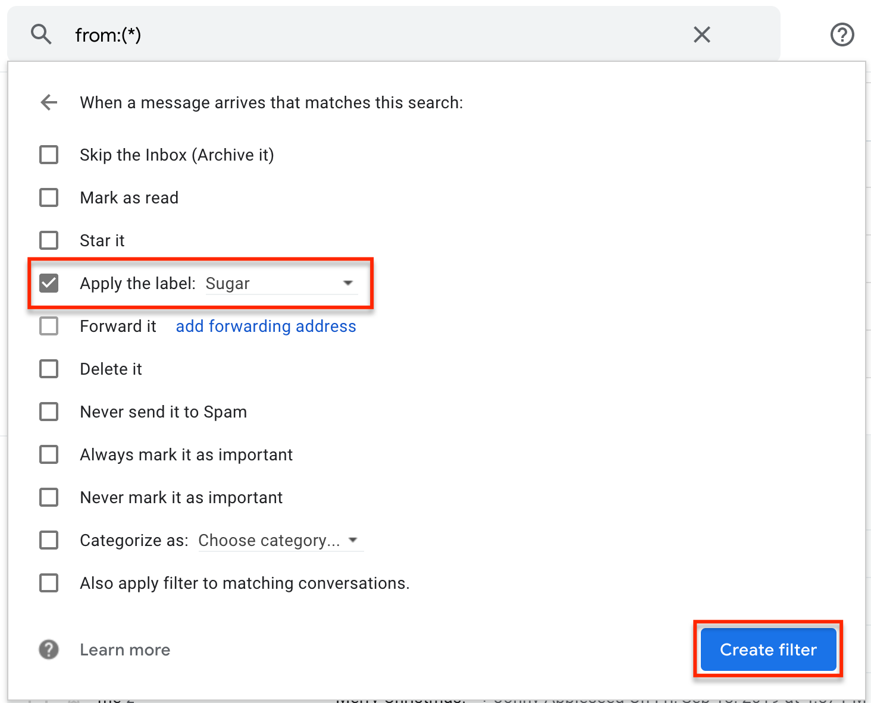Tick the Star it checkbox
The image size is (871, 703).
(49, 240)
